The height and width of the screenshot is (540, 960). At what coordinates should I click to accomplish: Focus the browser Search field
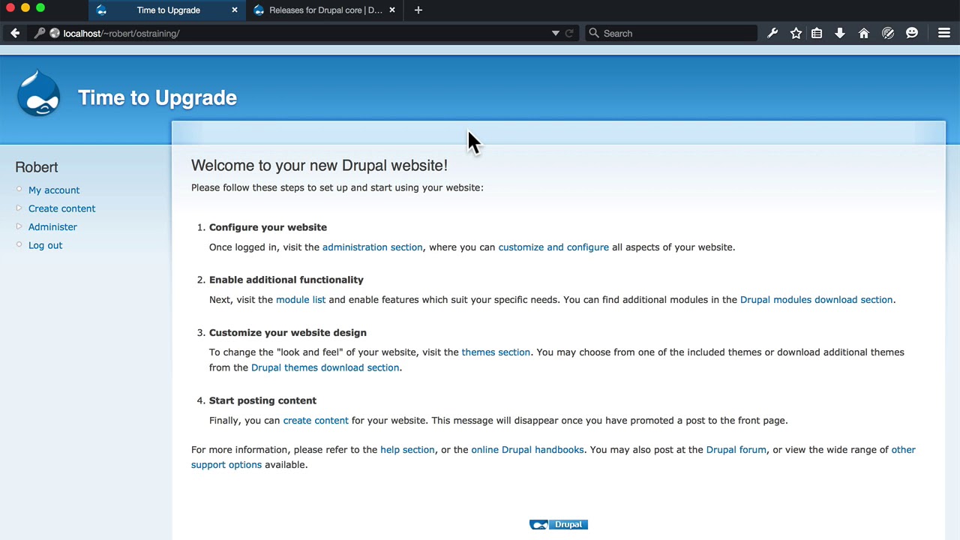click(671, 33)
